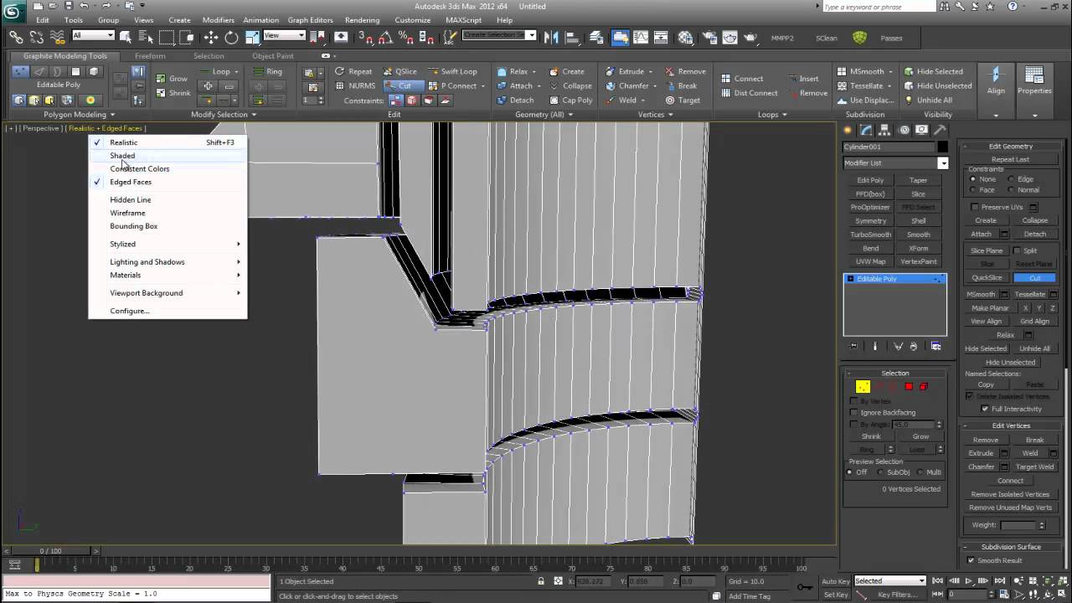Select the Select and Scale tool
Viewport: 1072px width, 603px height.
pos(252,37)
